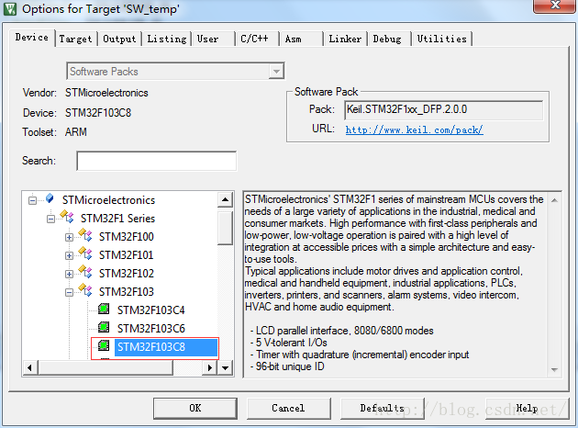Collapse the STMicroelectronics tree node

32,200
